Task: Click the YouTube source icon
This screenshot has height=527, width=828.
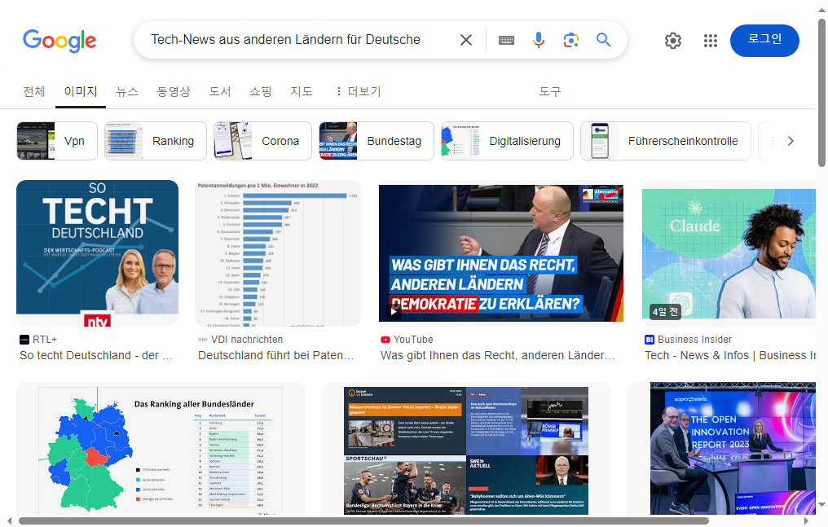Action: [x=385, y=340]
